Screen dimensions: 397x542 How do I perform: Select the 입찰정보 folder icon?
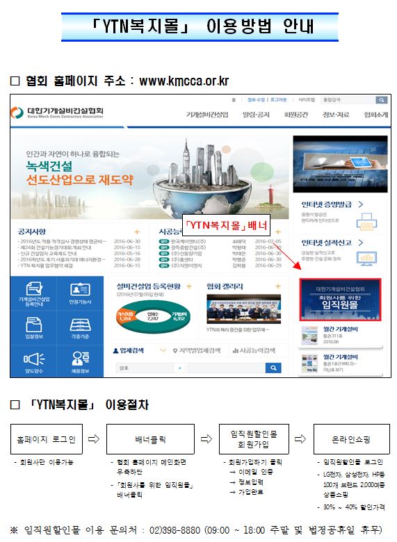[34, 325]
